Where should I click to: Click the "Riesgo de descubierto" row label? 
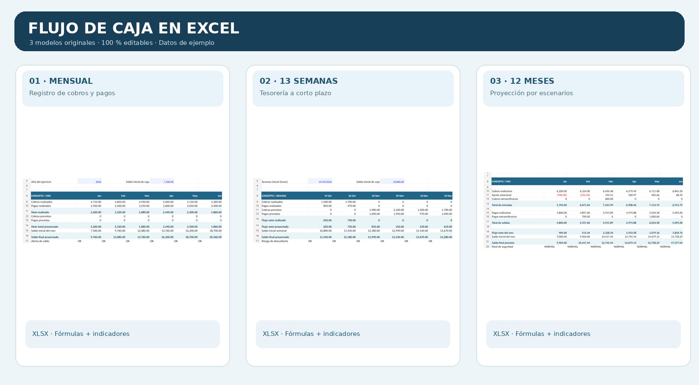pyautogui.click(x=275, y=241)
